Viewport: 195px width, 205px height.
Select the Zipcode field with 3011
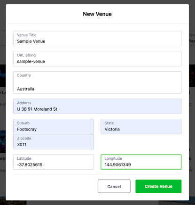pyautogui.click(x=54, y=142)
